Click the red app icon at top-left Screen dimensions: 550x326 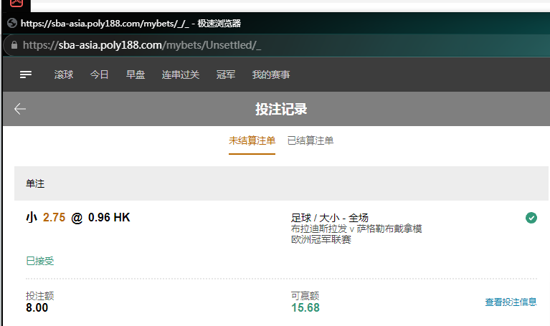(x=16, y=3)
